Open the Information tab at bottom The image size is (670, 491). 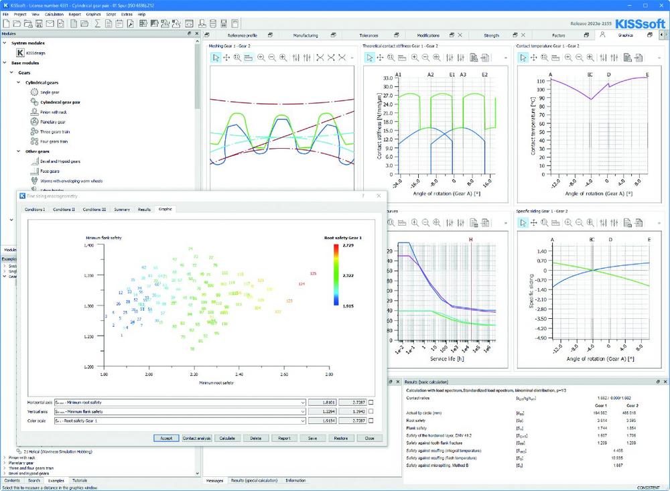click(x=295, y=480)
